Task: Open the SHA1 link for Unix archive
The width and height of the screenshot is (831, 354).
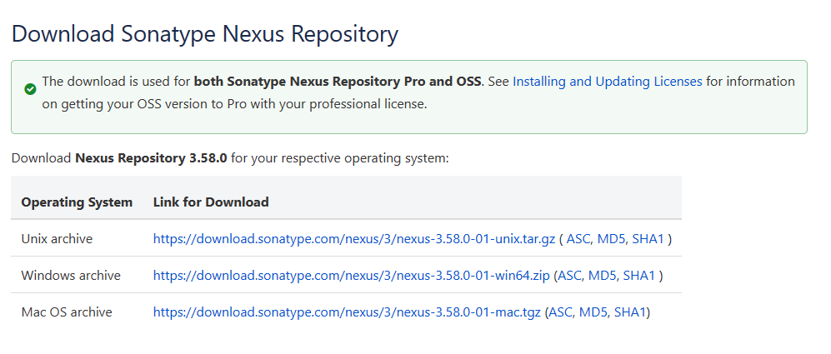Action: click(648, 239)
